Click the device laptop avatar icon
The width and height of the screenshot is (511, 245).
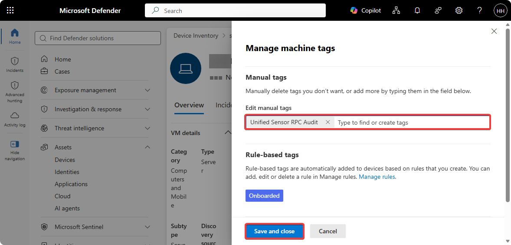186,68
